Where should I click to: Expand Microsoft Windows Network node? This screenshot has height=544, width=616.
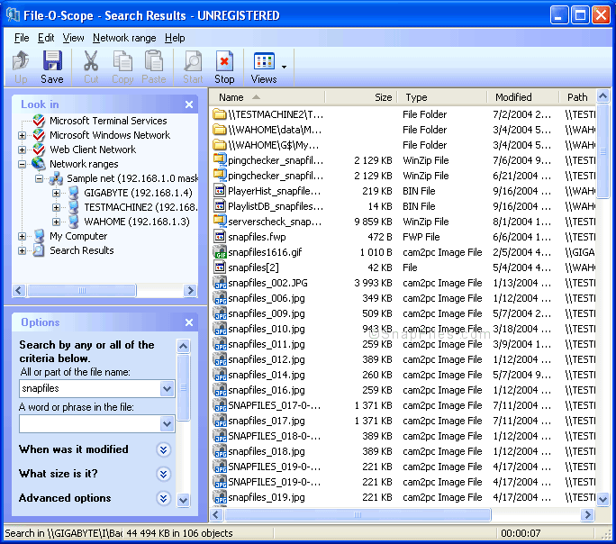pos(22,135)
